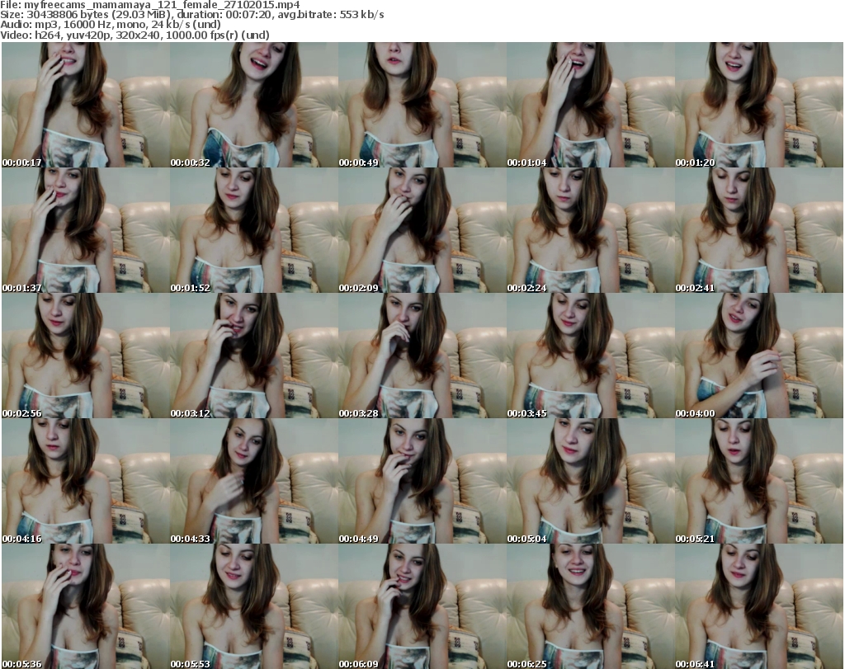Pick the thumbnail labeled 00:05:21
845x669 pixels.
759,481
